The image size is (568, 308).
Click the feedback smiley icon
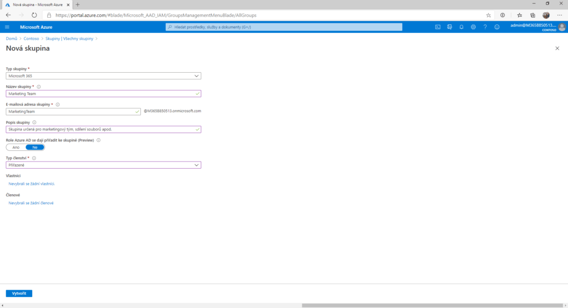tap(497, 27)
